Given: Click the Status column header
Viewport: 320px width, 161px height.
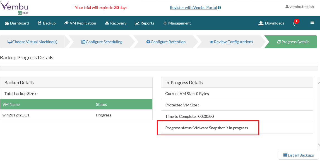Looking at the screenshot, I should point(102,104).
